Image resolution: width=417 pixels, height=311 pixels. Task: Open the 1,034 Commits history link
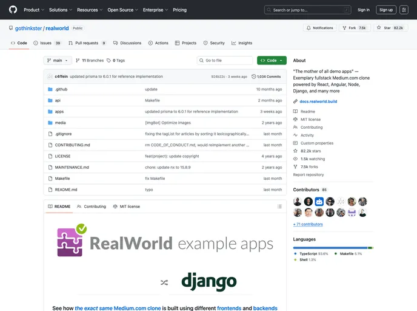point(266,77)
